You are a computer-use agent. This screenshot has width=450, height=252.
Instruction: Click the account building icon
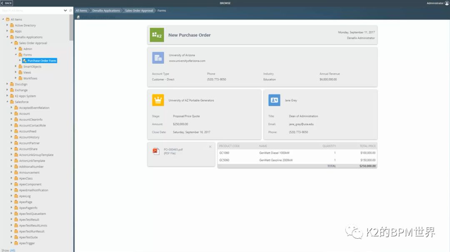(158, 58)
